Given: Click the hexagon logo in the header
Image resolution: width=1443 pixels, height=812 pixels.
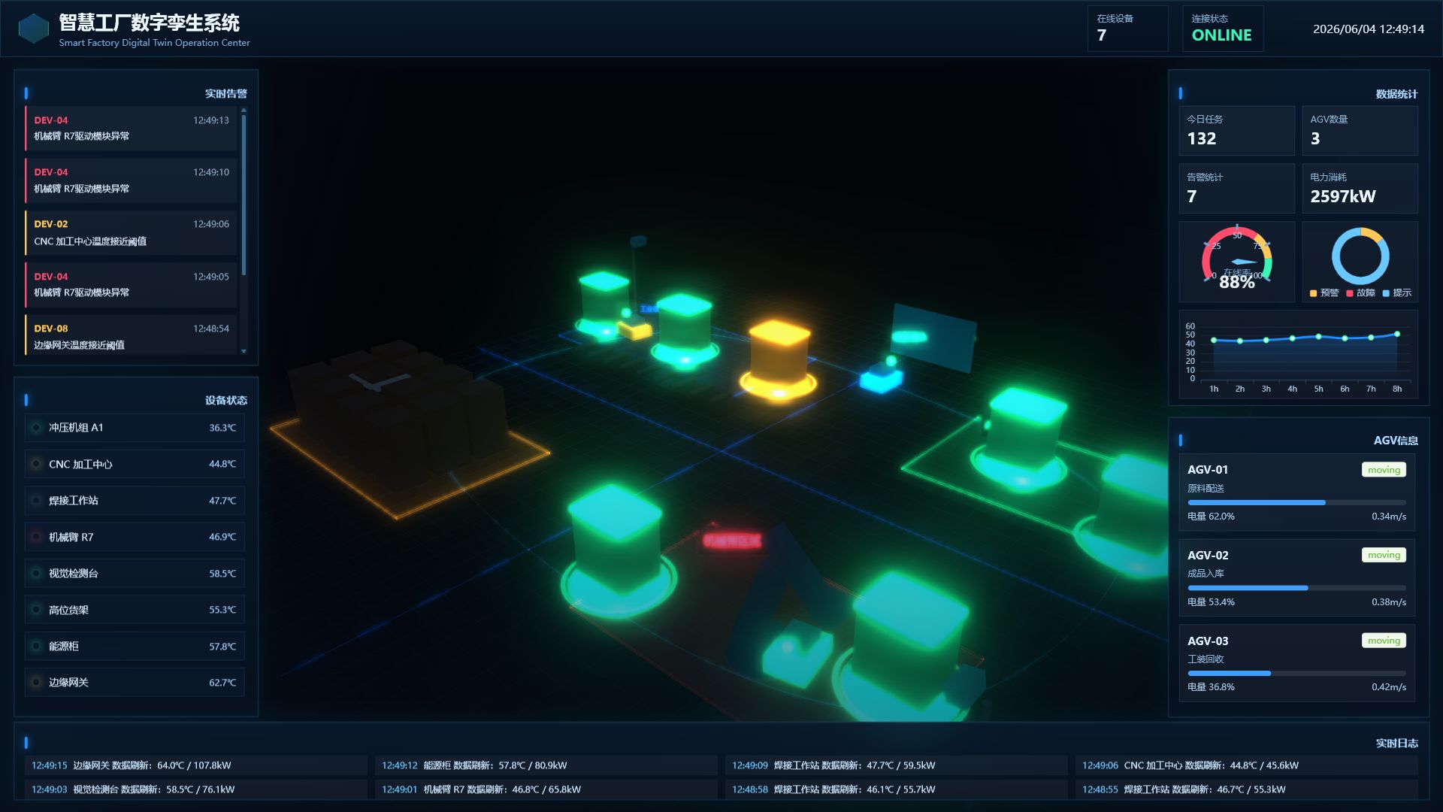Looking at the screenshot, I should click(33, 29).
